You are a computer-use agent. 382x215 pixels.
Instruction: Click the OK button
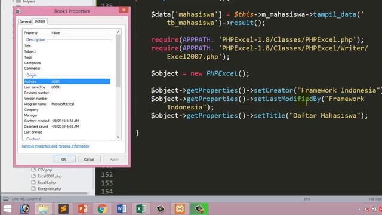(64, 159)
